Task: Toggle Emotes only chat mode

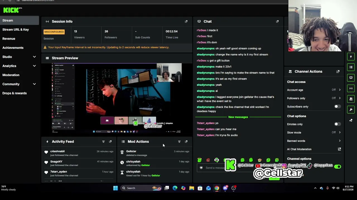Action: 337,124
